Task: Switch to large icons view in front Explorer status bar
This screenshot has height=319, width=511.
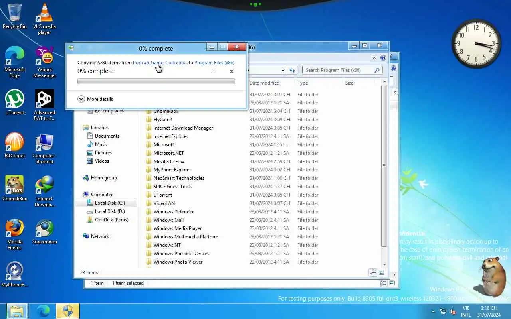Action: click(381, 273)
